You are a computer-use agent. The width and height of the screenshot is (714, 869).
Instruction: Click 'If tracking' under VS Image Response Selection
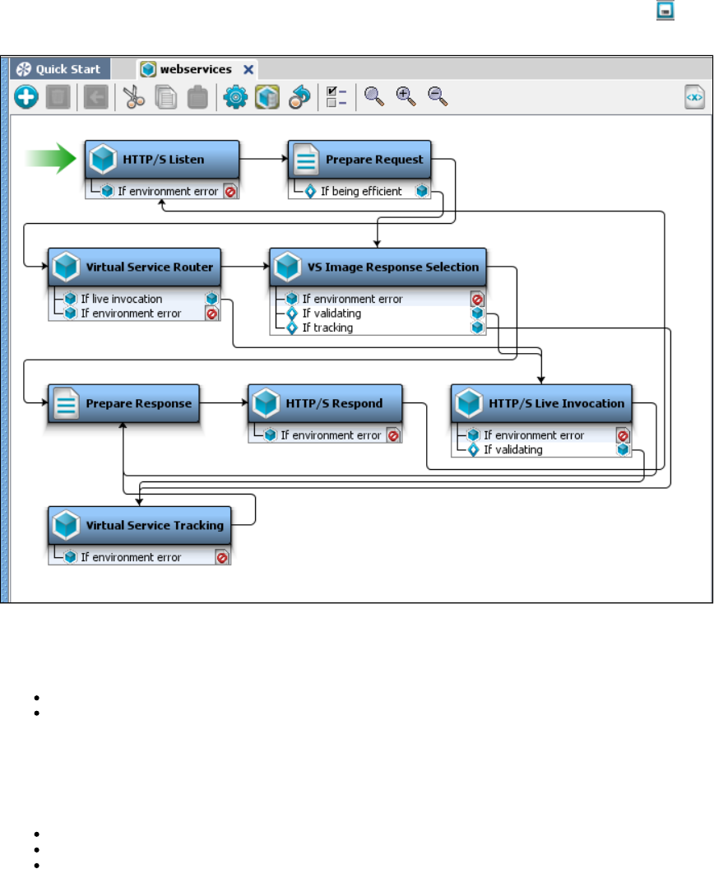(x=327, y=328)
